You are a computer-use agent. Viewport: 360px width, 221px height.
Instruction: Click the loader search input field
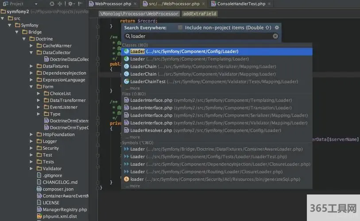[x=199, y=36]
